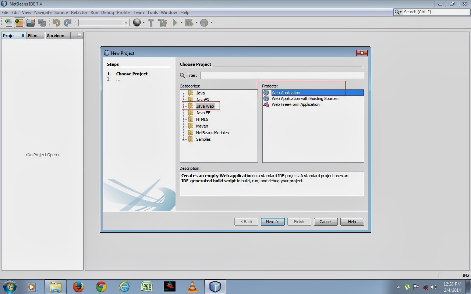Viewport: 471px width, 294px height.
Task: Open the Debug Project dropdown arrow
Action: pyautogui.click(x=196, y=23)
